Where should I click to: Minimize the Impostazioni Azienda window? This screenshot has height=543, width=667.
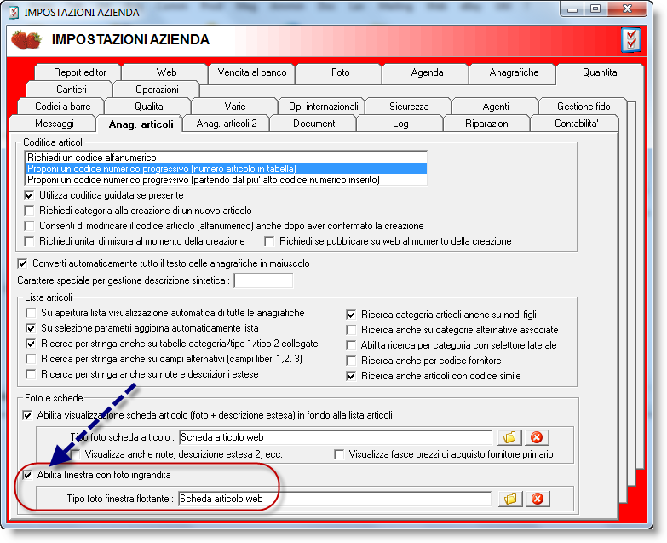point(572,9)
